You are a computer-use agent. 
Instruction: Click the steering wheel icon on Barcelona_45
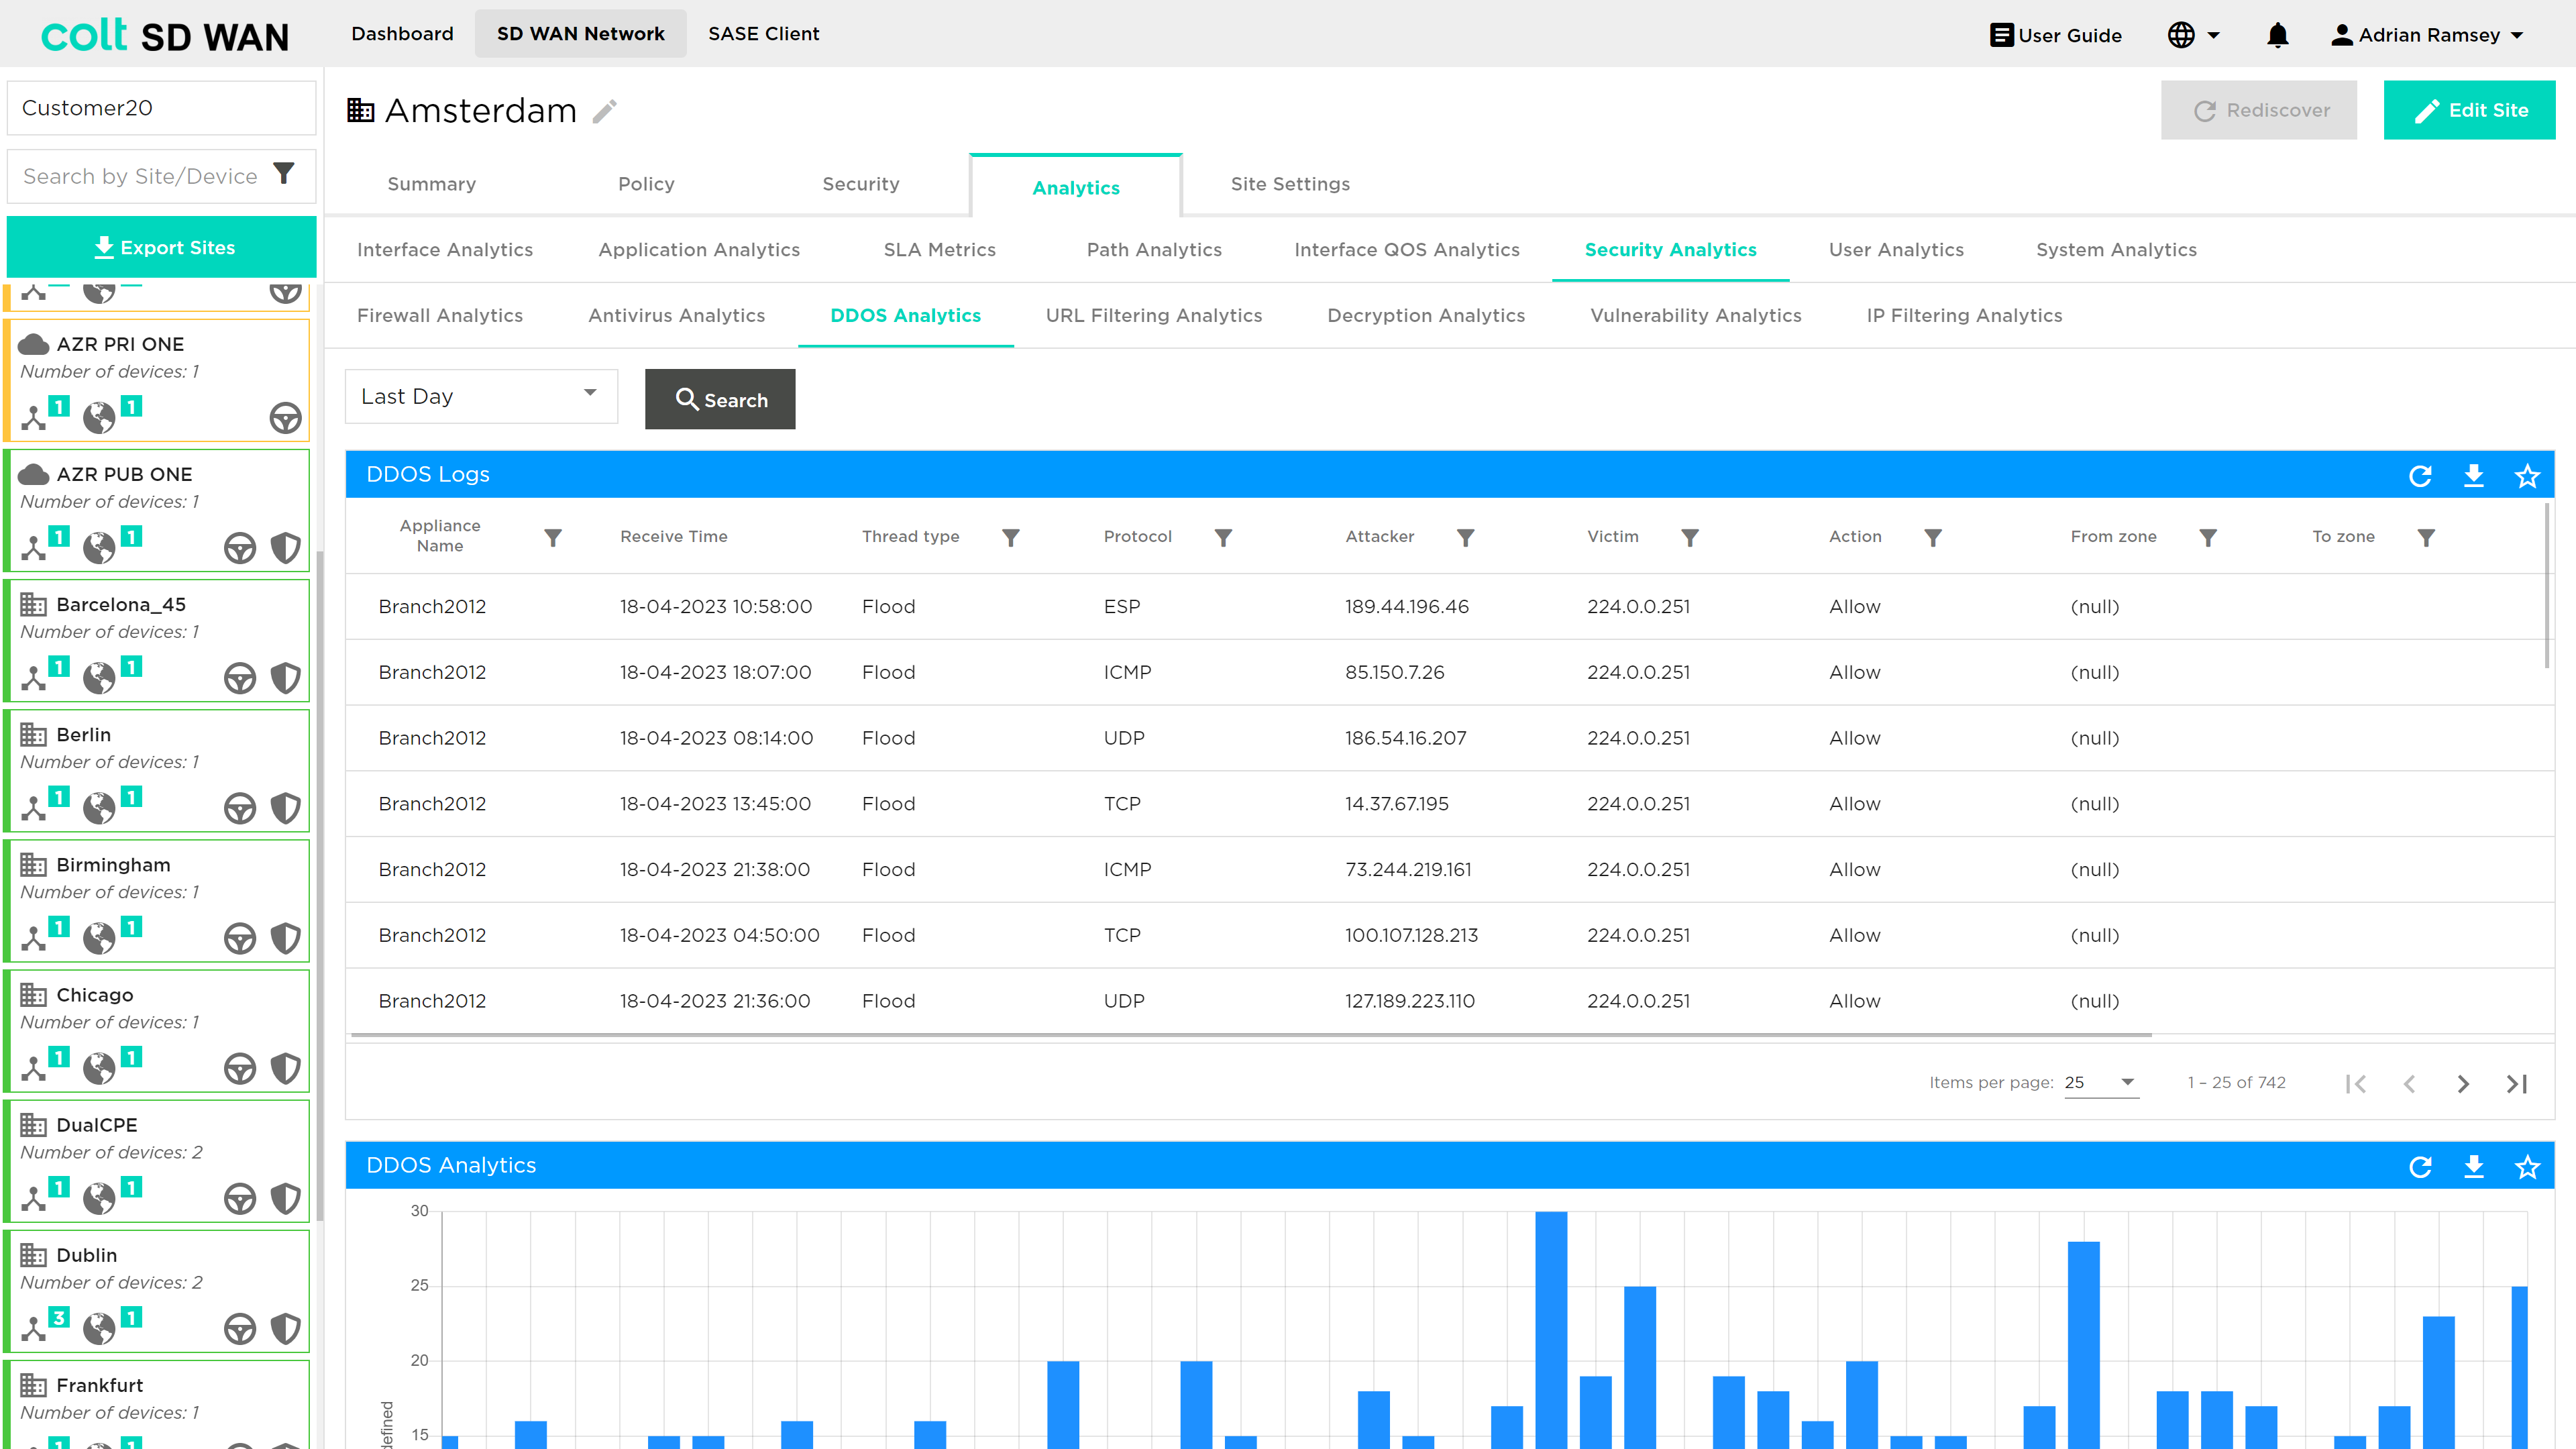pos(240,678)
